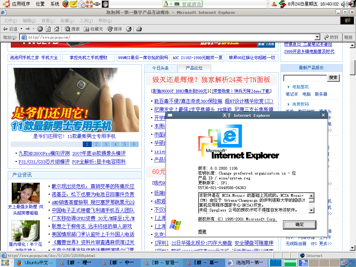The image size is (356, 267).
Task: Open the Search (搜索) toolbar button
Action: [72, 29]
